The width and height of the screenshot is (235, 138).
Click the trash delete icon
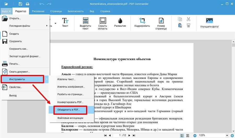(x=188, y=25)
